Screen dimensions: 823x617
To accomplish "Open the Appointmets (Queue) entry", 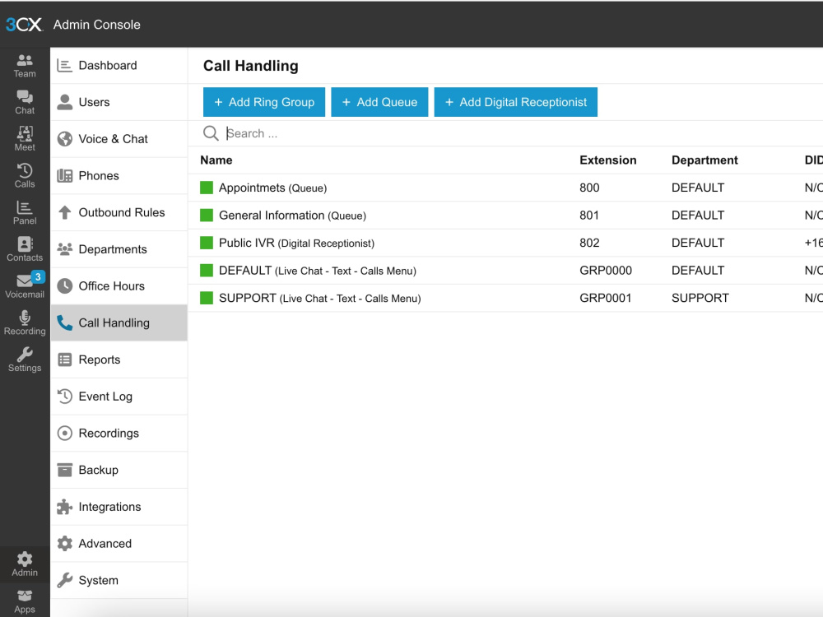I will (272, 188).
